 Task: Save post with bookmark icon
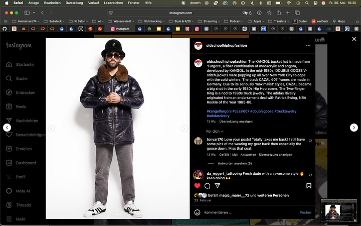(309, 186)
